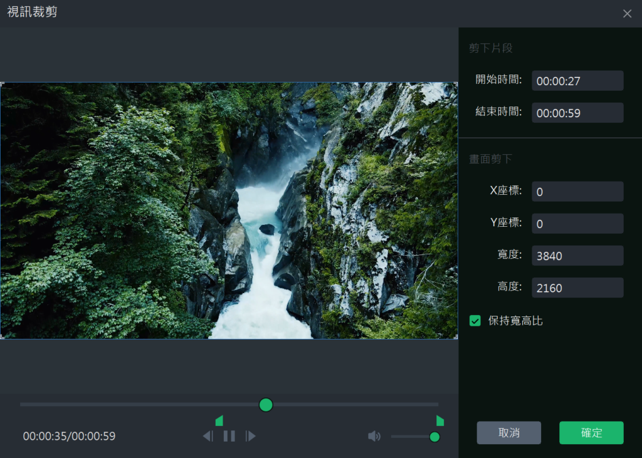
Task: Click the 結束時間 input field
Action: (x=577, y=113)
